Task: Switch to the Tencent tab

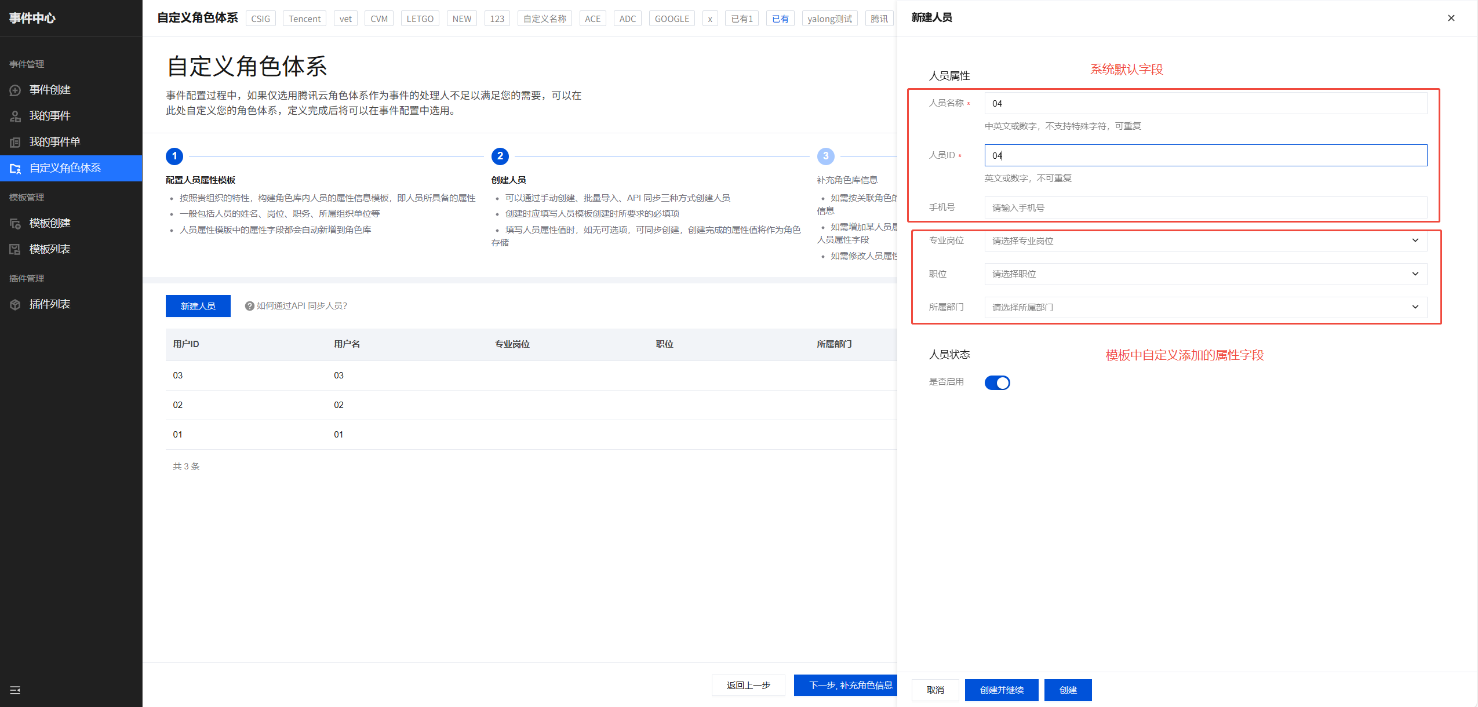Action: 304,19
